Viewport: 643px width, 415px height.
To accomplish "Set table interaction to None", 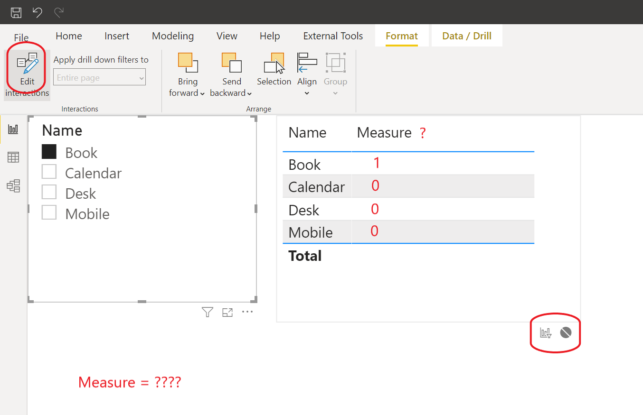I will click(565, 332).
